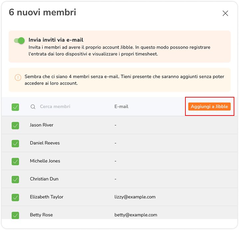Viewport: 239px width, 230px height.
Task: Toggle Invia inviti via e-mail switch
Action: point(19,41)
